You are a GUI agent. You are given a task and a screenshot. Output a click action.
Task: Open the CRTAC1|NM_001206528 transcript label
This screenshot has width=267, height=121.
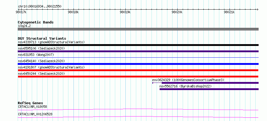pyautogui.click(x=35, y=114)
